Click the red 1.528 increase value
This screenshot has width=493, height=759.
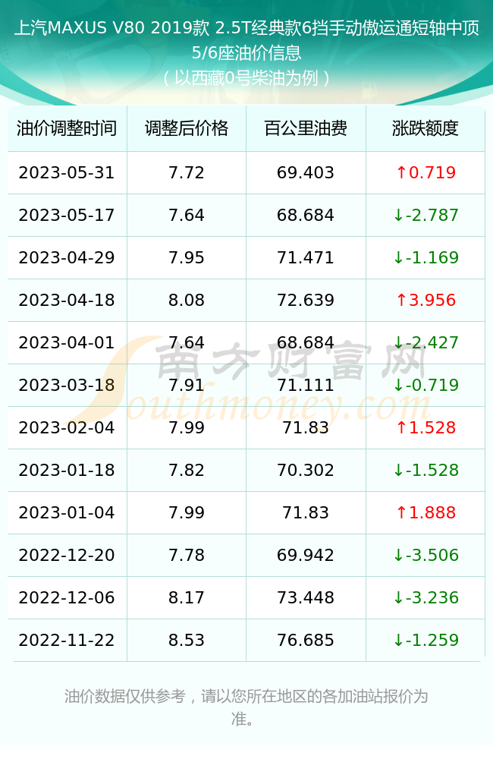coord(425,427)
